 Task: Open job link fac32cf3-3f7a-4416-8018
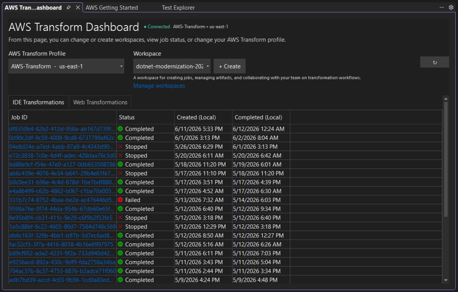(61, 245)
